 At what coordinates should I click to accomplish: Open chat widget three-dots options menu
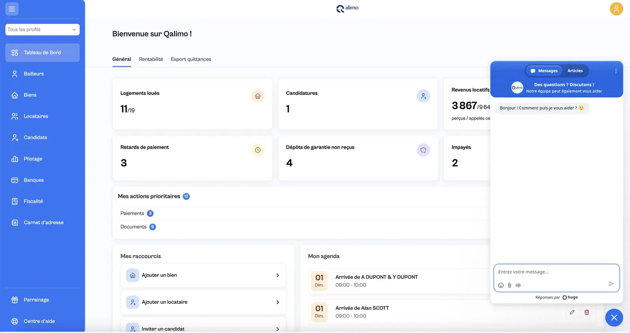click(x=616, y=71)
